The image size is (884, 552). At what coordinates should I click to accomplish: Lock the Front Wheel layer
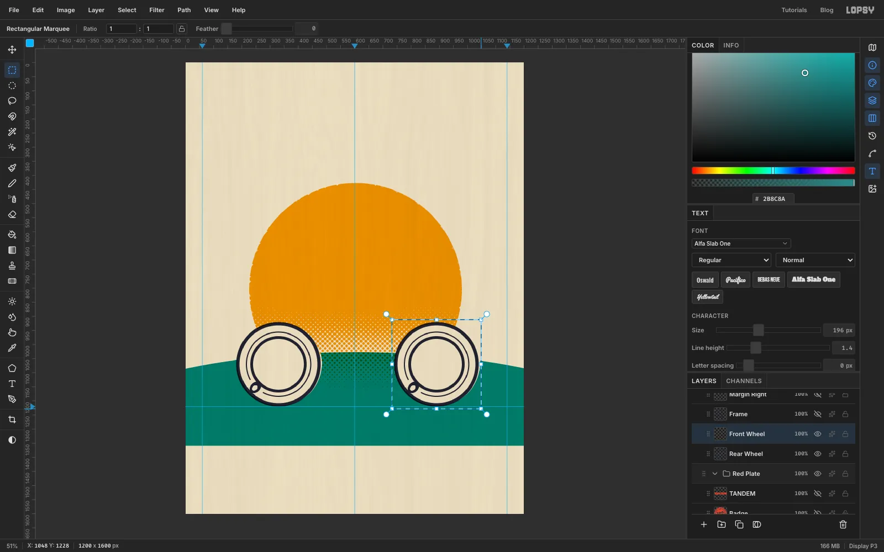pos(845,434)
